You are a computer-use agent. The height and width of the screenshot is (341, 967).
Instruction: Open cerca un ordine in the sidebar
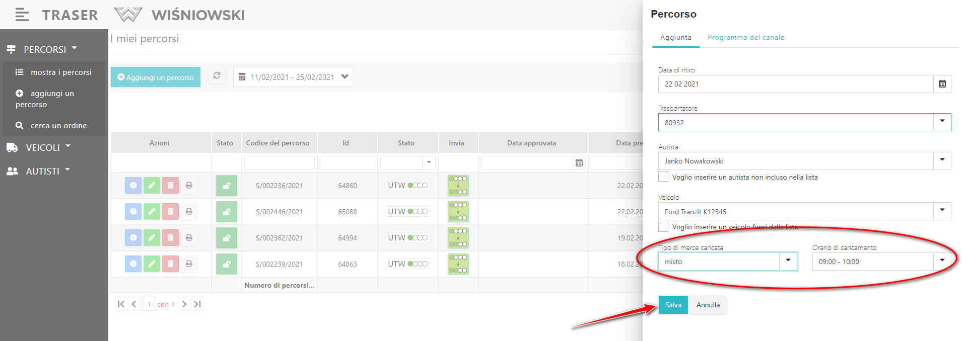click(x=58, y=126)
